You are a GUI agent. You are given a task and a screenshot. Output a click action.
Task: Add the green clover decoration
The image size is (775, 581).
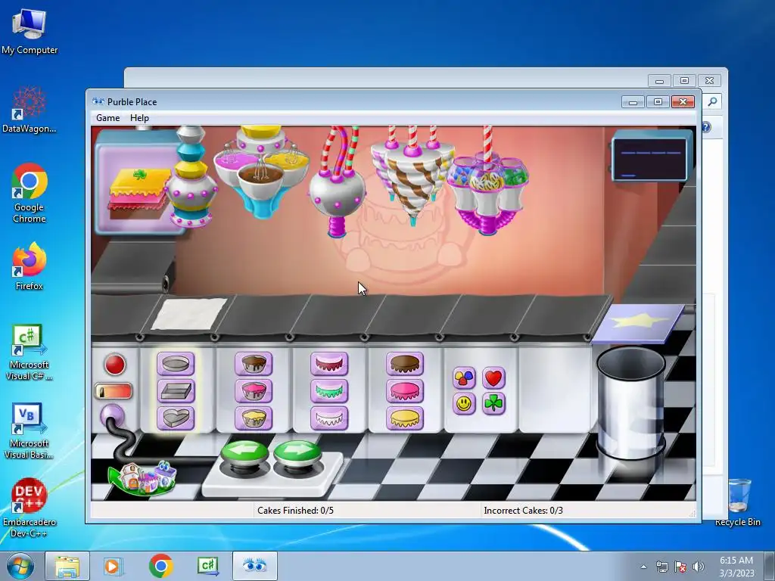tap(493, 404)
